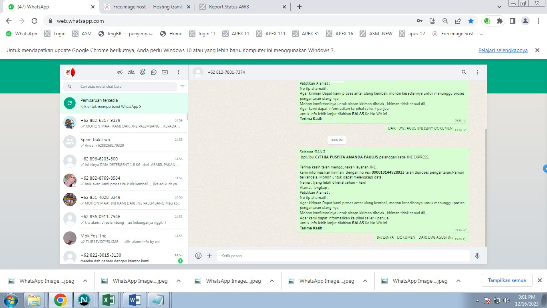This screenshot has height=308, width=547.
Task: Open the Chrome three-dot menu
Action: click(538, 21)
